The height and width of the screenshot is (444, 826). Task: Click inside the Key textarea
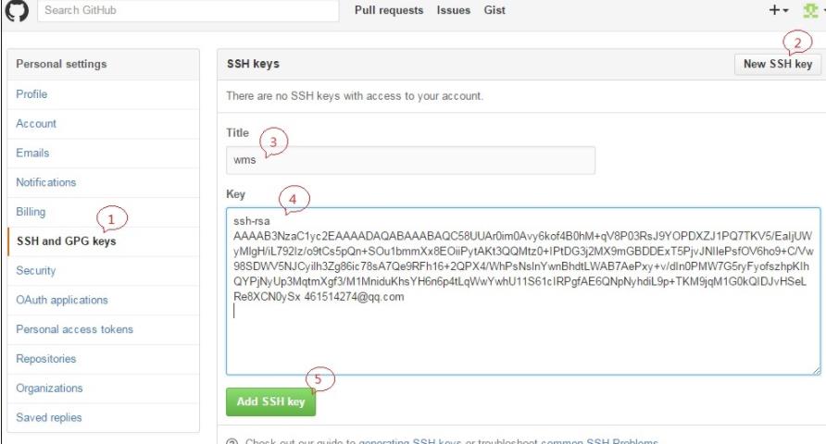523,342
